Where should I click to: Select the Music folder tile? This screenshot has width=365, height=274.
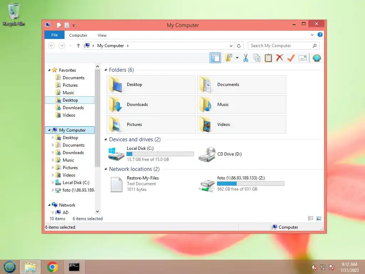pos(242,105)
